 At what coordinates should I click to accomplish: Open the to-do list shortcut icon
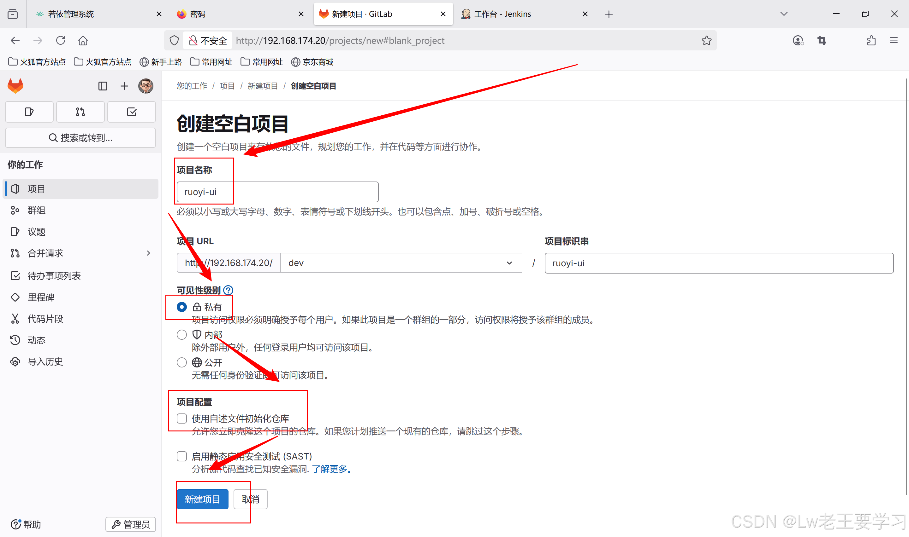tap(132, 112)
